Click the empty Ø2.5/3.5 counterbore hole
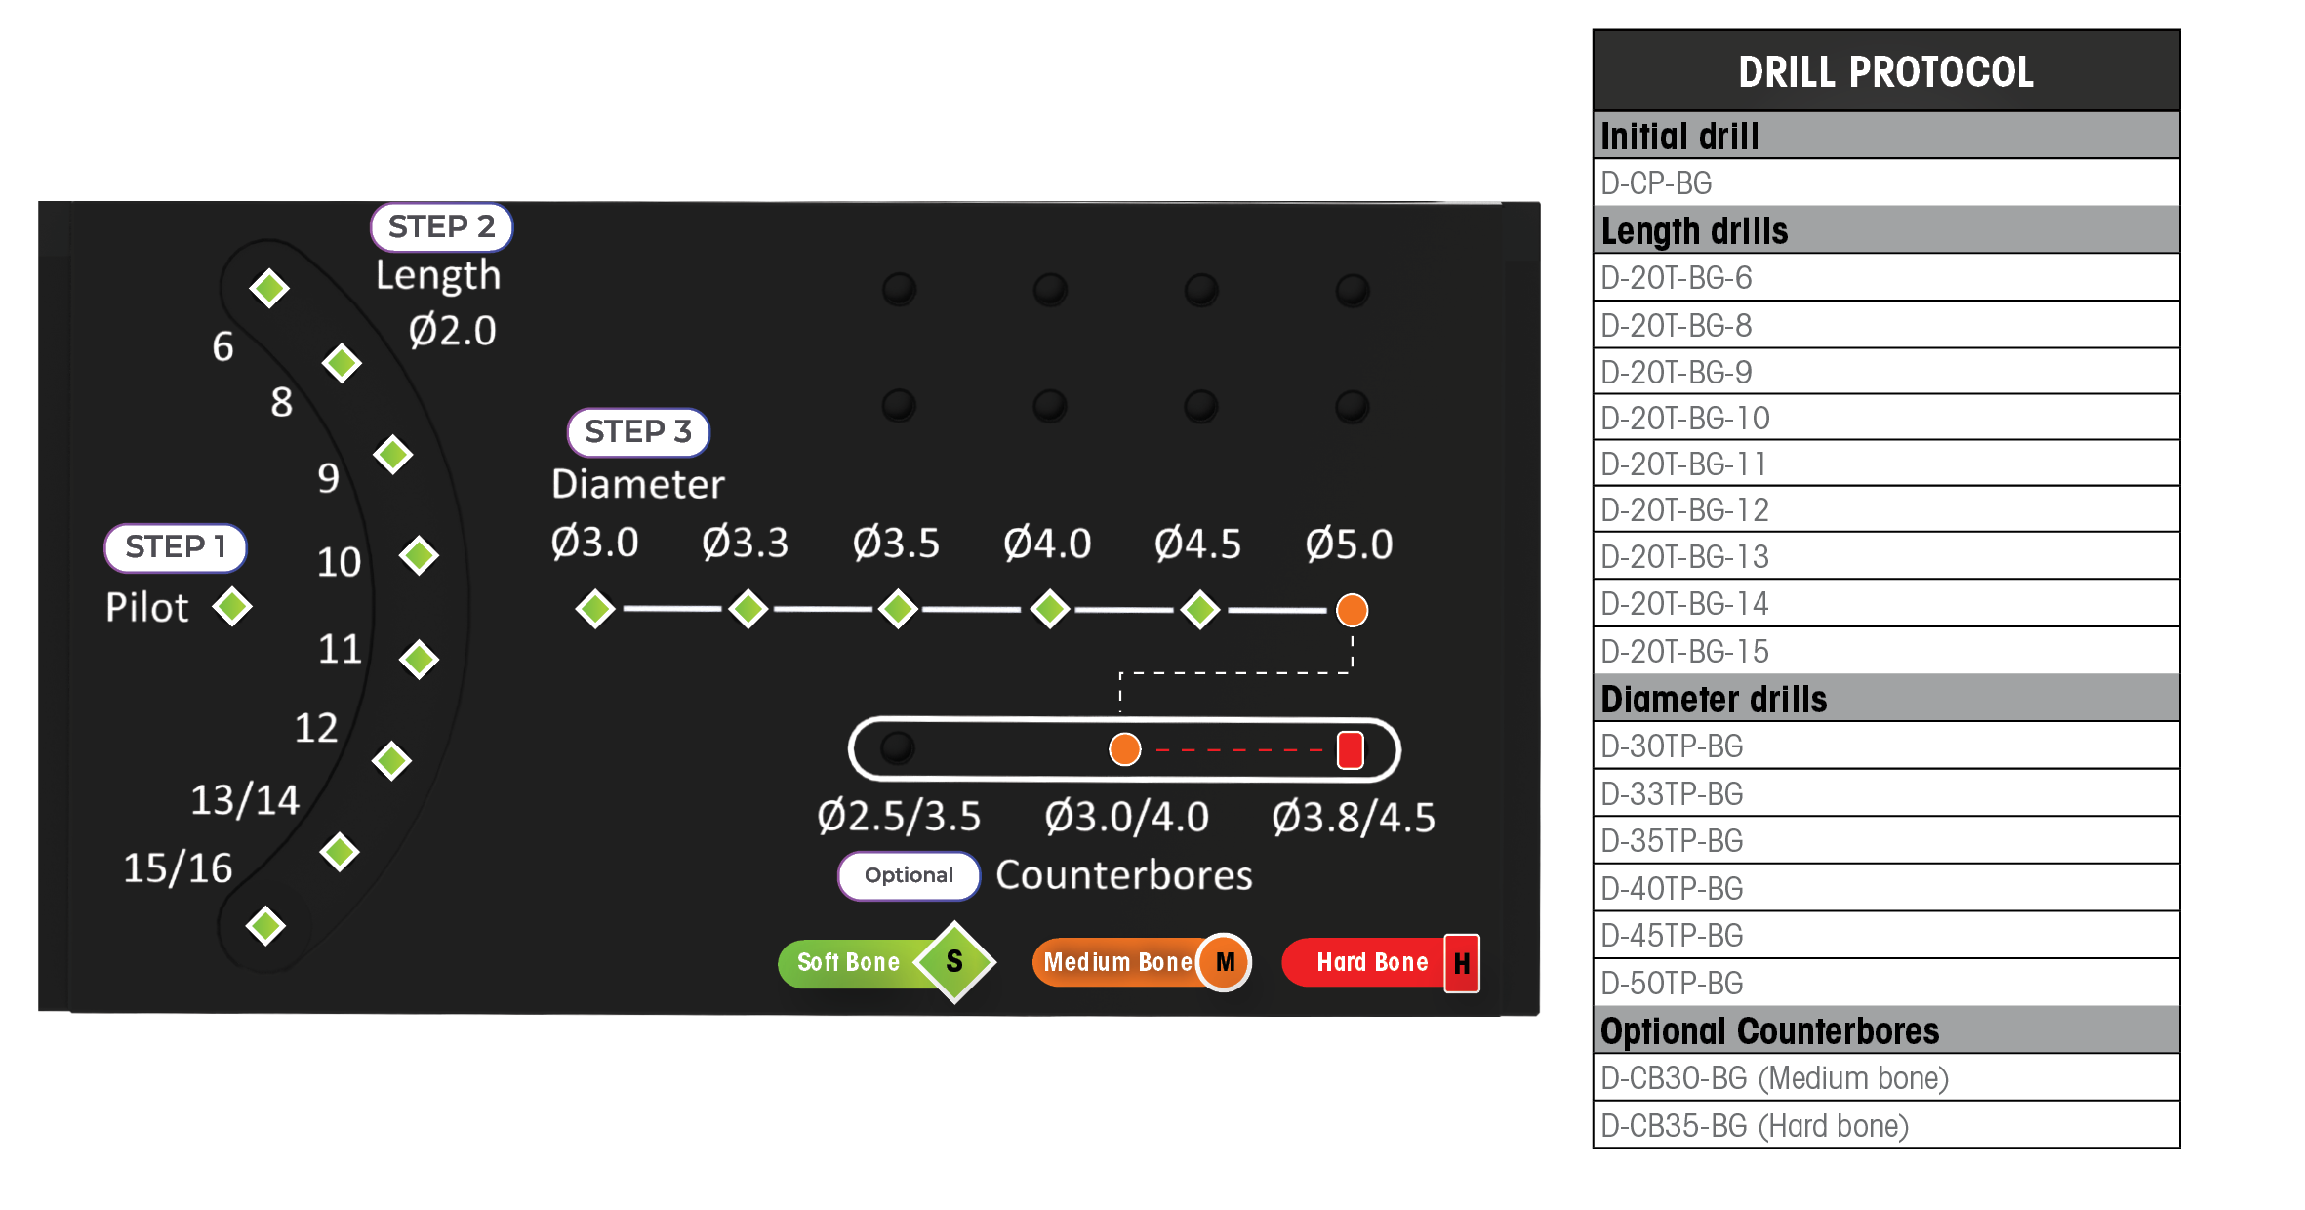2305x1210 pixels. pos(898,748)
